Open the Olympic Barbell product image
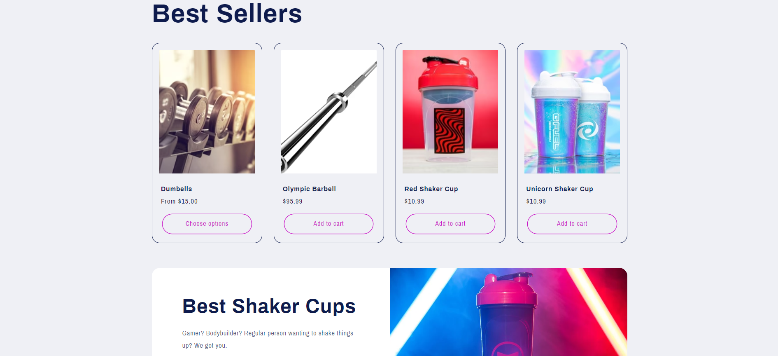 (329, 112)
